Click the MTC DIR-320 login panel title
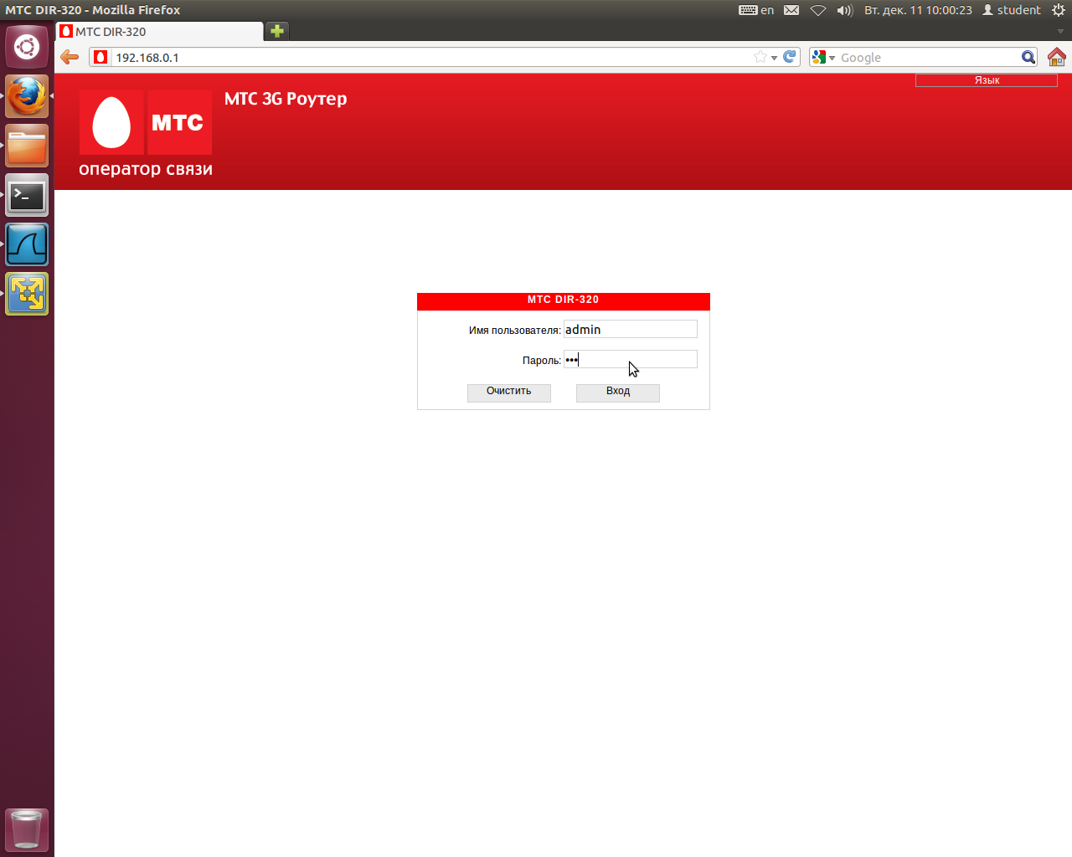Viewport: 1072px width, 857px height. click(564, 300)
